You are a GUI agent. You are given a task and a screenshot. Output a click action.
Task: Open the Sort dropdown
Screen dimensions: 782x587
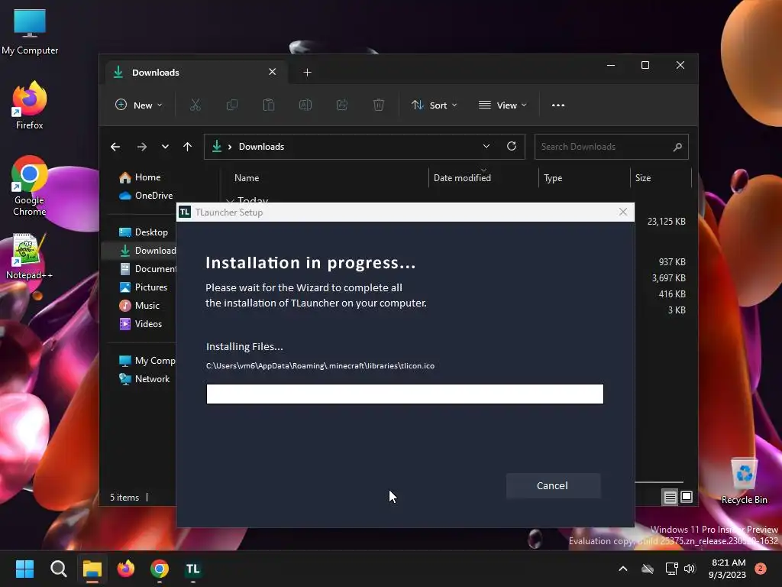(x=434, y=105)
